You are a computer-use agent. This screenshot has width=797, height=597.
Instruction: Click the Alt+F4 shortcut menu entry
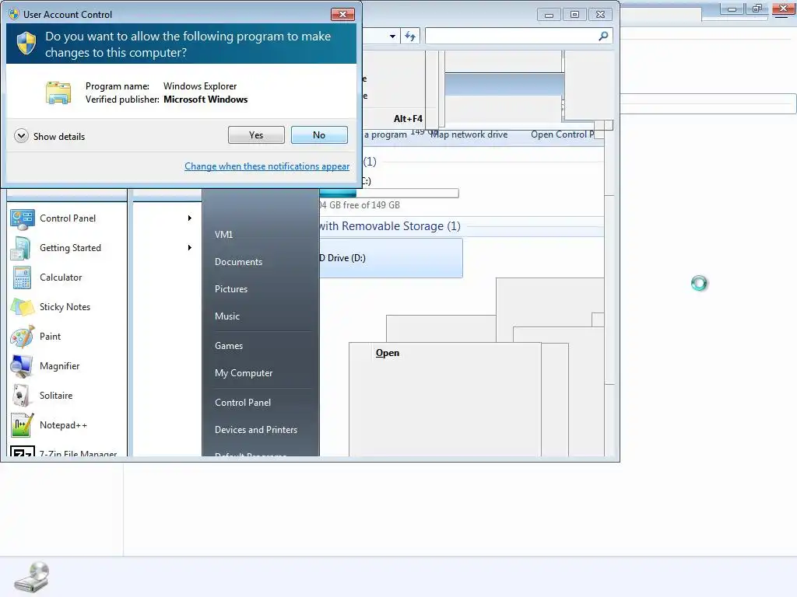coord(408,119)
